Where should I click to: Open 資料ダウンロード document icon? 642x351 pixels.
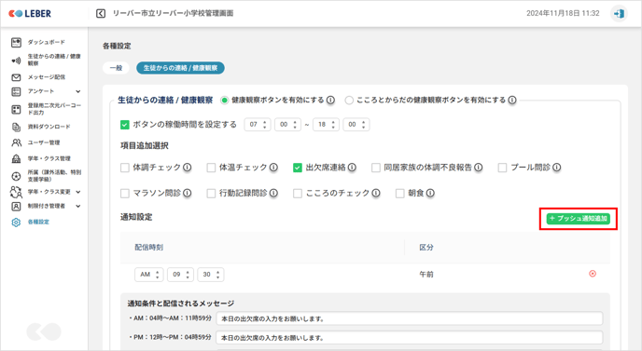16,127
